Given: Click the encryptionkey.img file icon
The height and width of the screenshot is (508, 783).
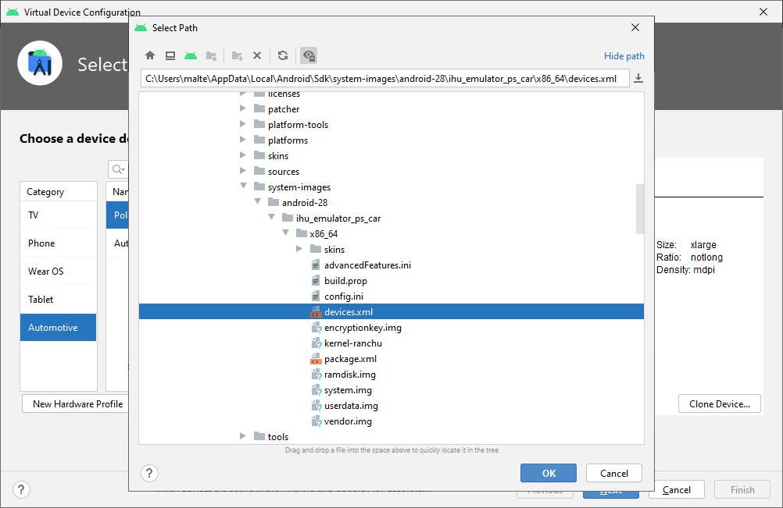Looking at the screenshot, I should tap(316, 328).
